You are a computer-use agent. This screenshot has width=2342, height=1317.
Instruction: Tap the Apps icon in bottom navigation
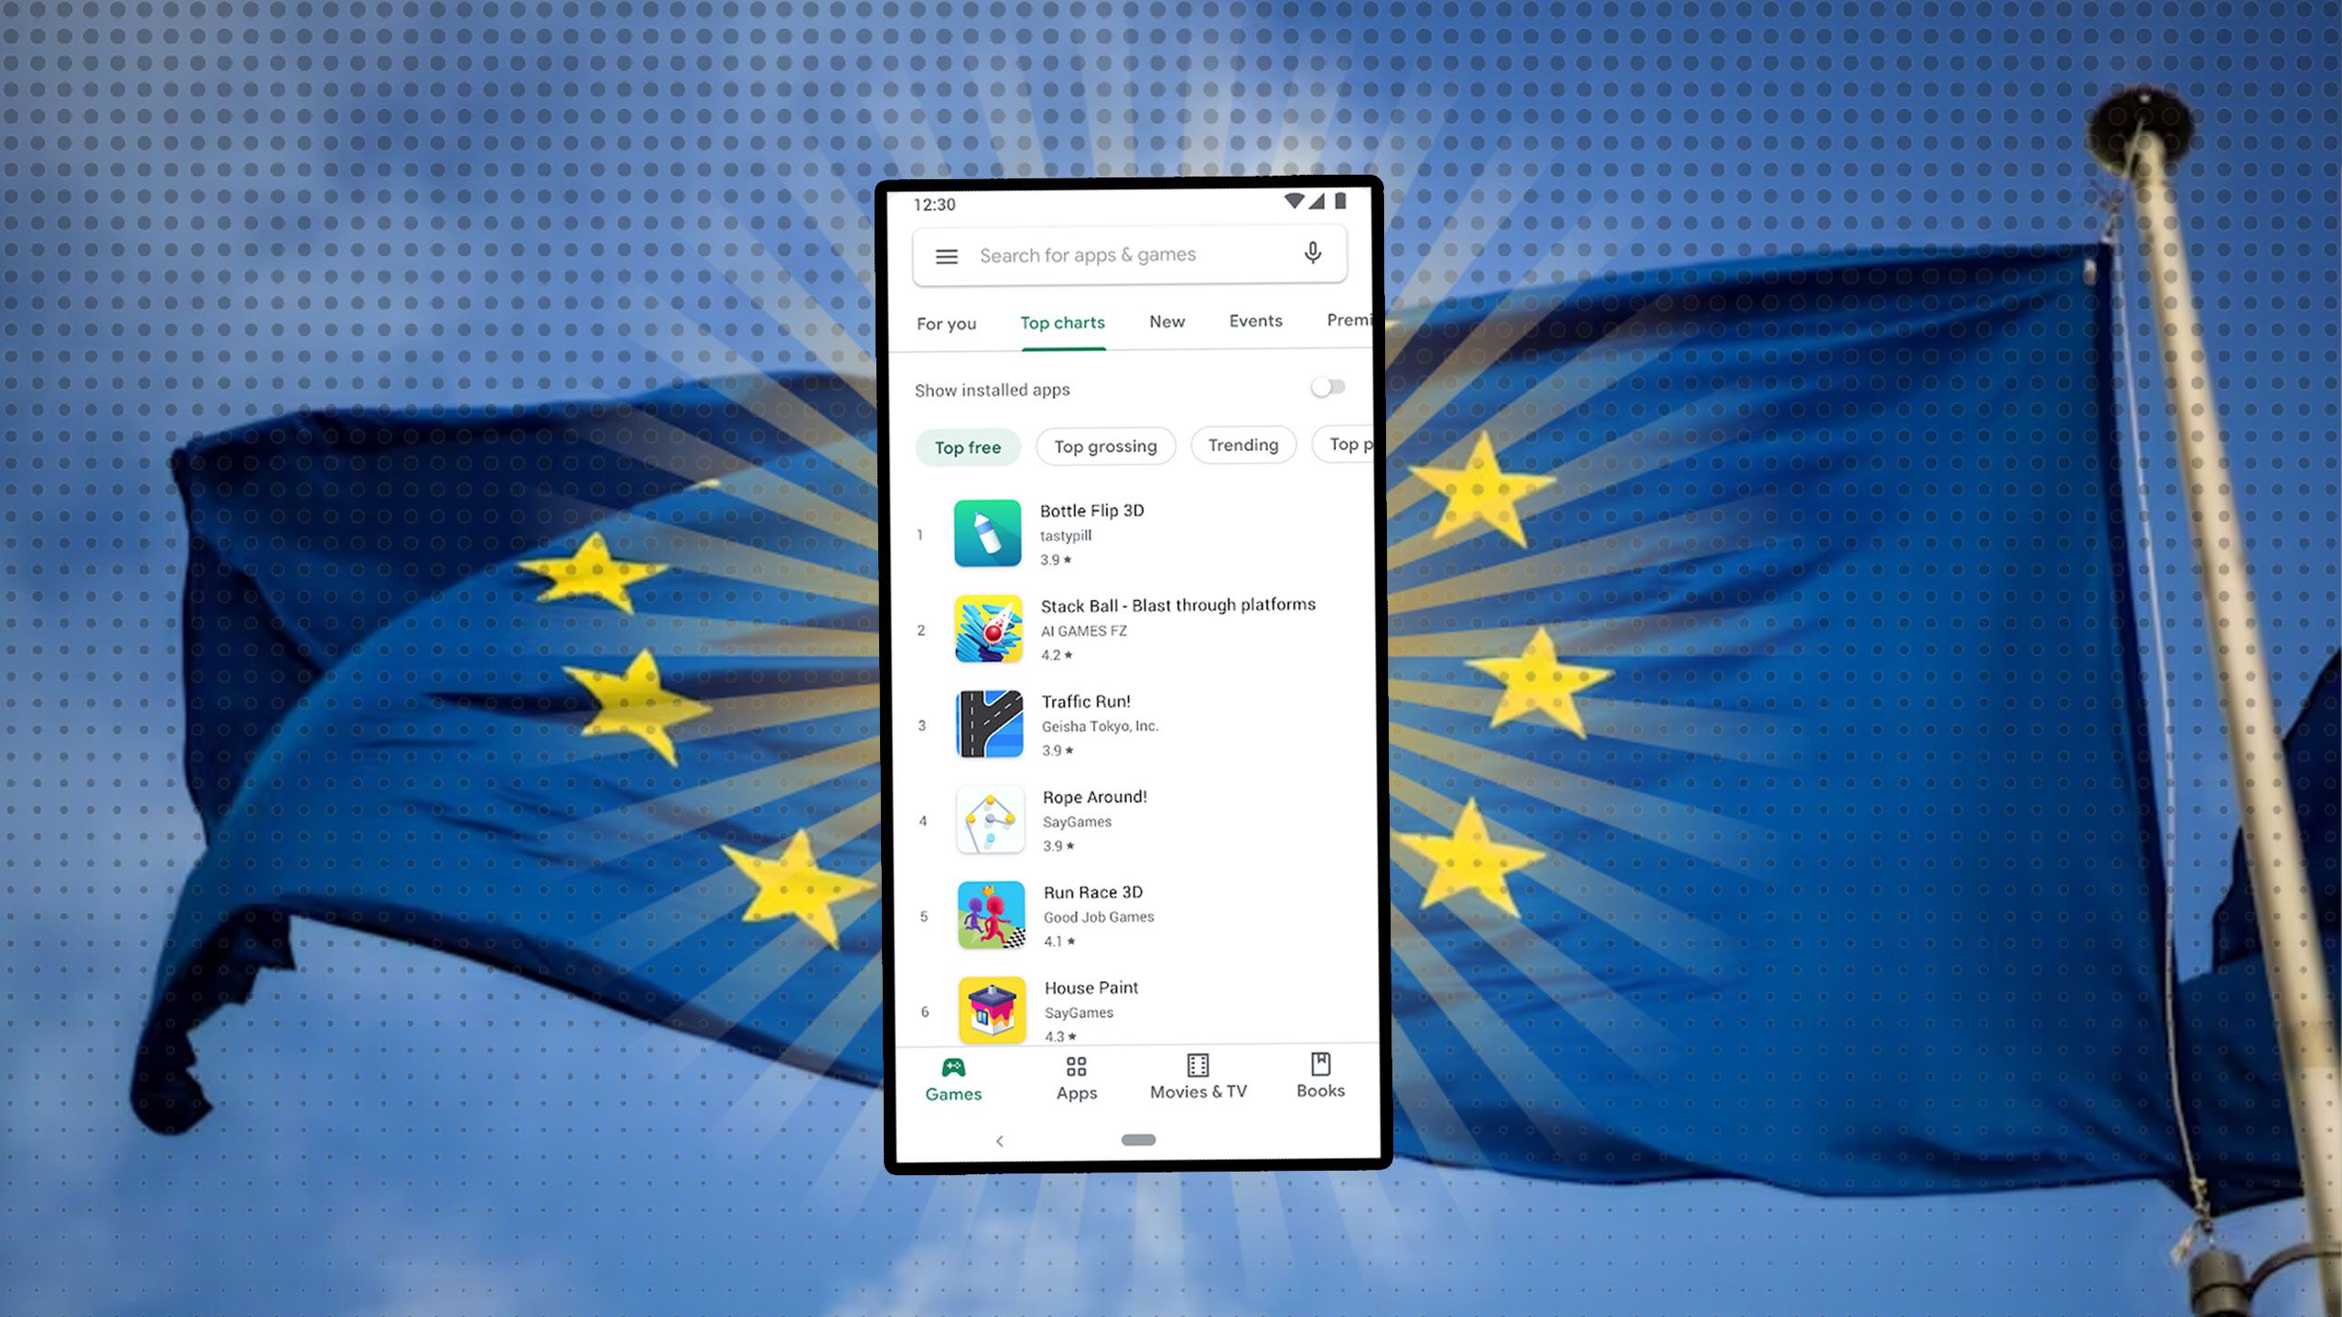tap(1076, 1075)
